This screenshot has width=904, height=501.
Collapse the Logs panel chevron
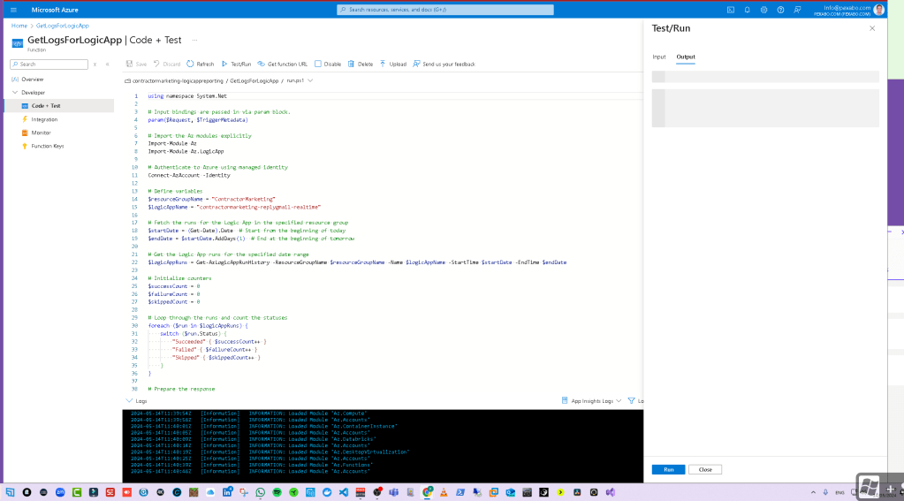(129, 400)
